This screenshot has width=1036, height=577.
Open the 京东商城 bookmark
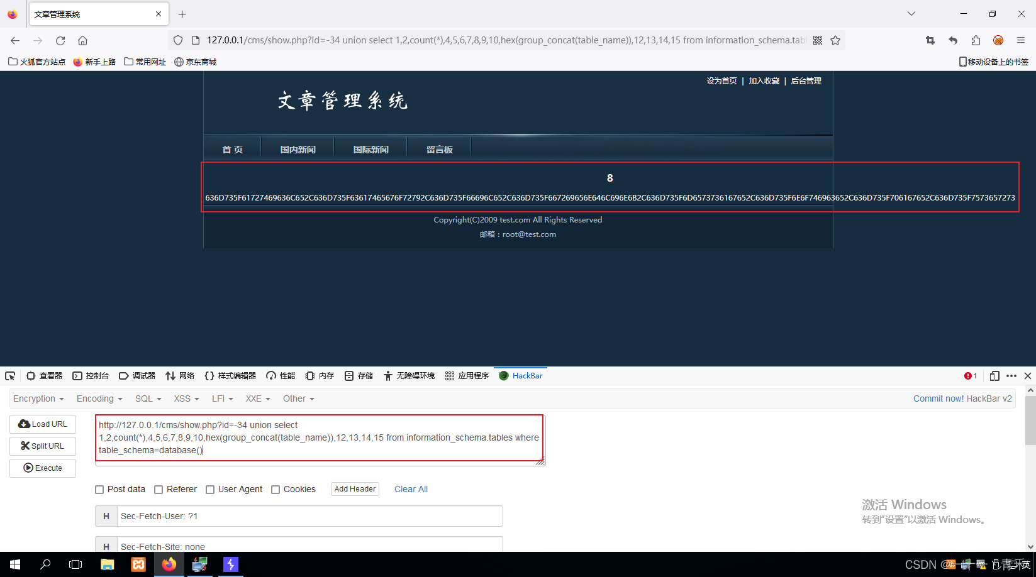pyautogui.click(x=195, y=62)
